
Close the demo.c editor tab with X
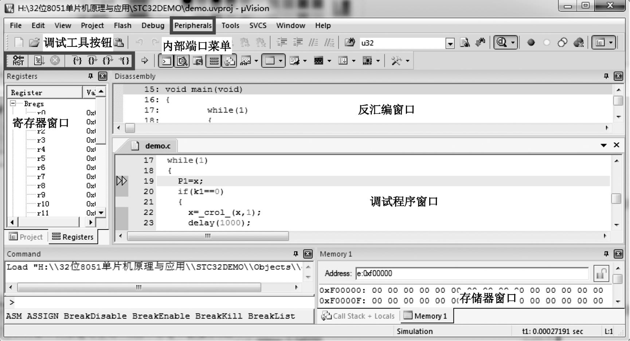click(x=617, y=145)
